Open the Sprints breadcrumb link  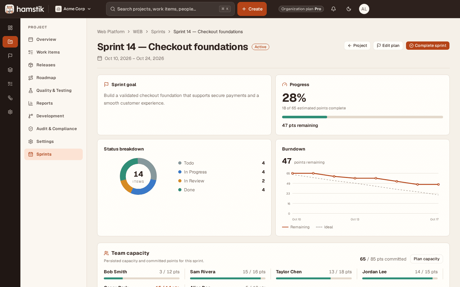coord(158,32)
